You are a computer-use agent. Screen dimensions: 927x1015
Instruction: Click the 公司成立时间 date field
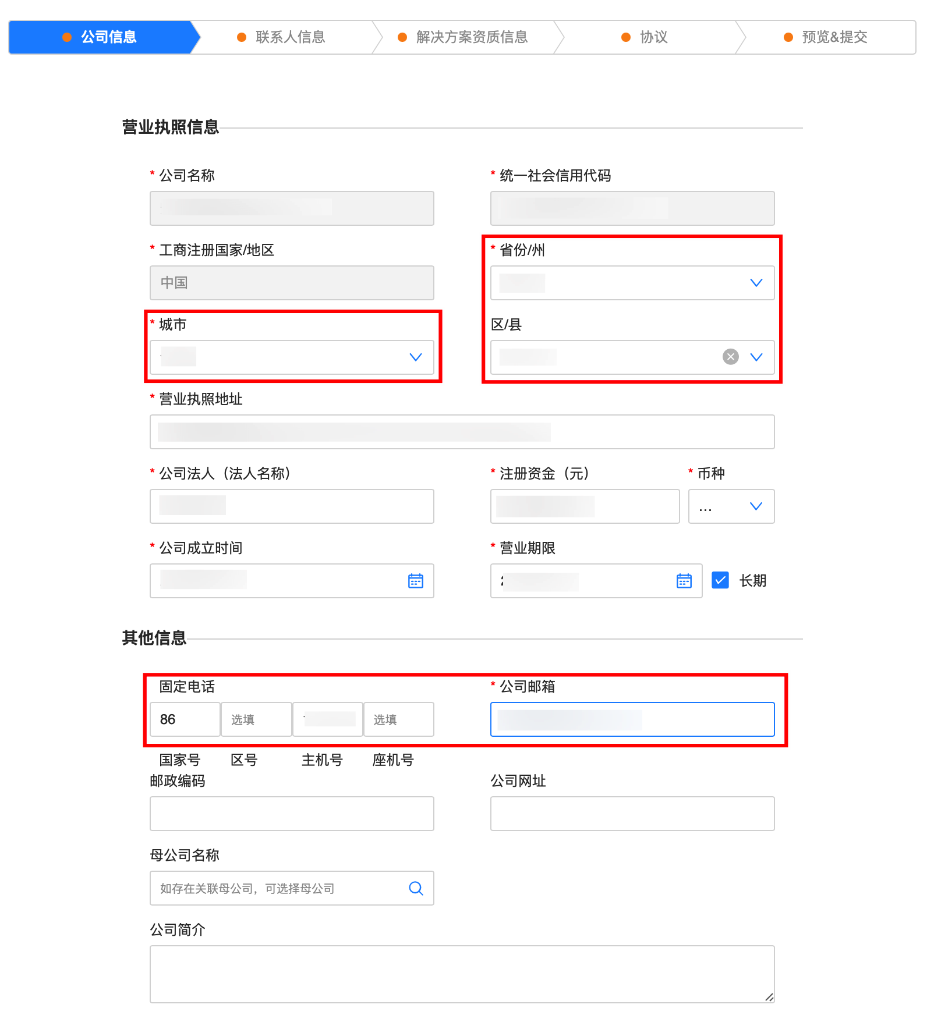point(292,581)
